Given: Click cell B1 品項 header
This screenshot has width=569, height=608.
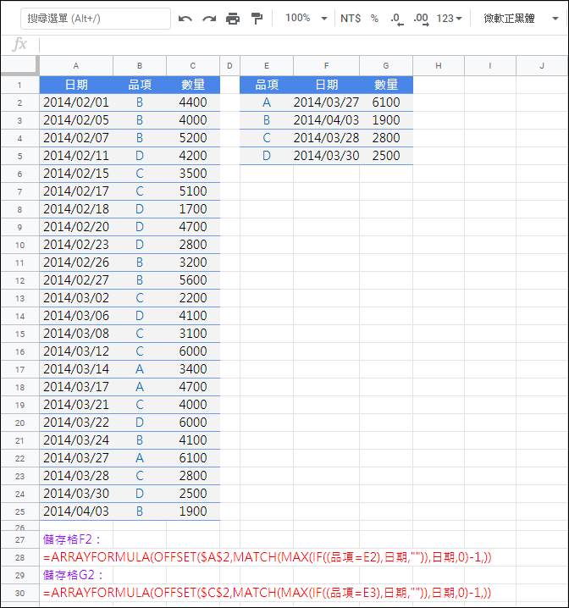Looking at the screenshot, I should click(x=140, y=85).
